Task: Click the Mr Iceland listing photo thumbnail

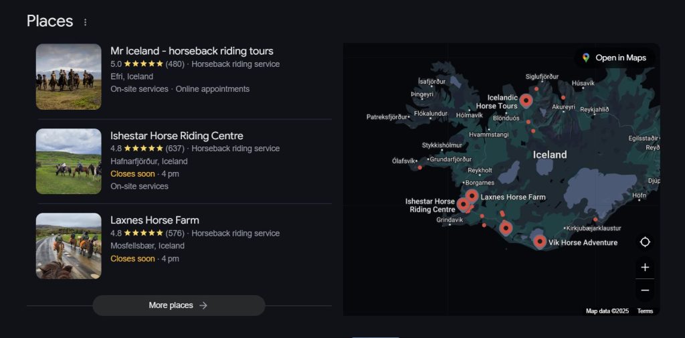Action: [x=68, y=77]
